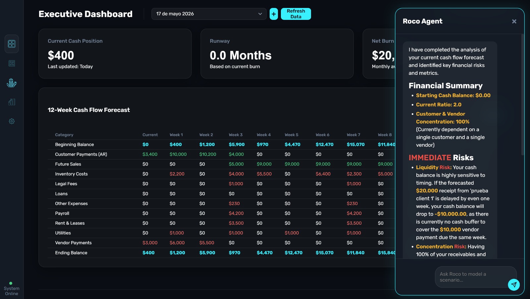Click the Current Ratio: 2.0 bullet
The width and height of the screenshot is (530, 299).
tap(439, 105)
